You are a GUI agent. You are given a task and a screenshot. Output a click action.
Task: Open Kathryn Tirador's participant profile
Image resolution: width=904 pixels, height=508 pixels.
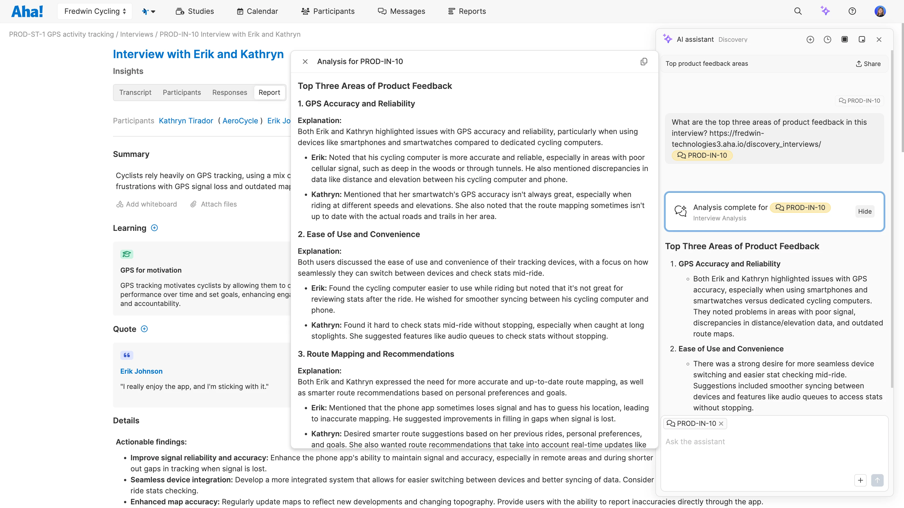click(x=186, y=121)
